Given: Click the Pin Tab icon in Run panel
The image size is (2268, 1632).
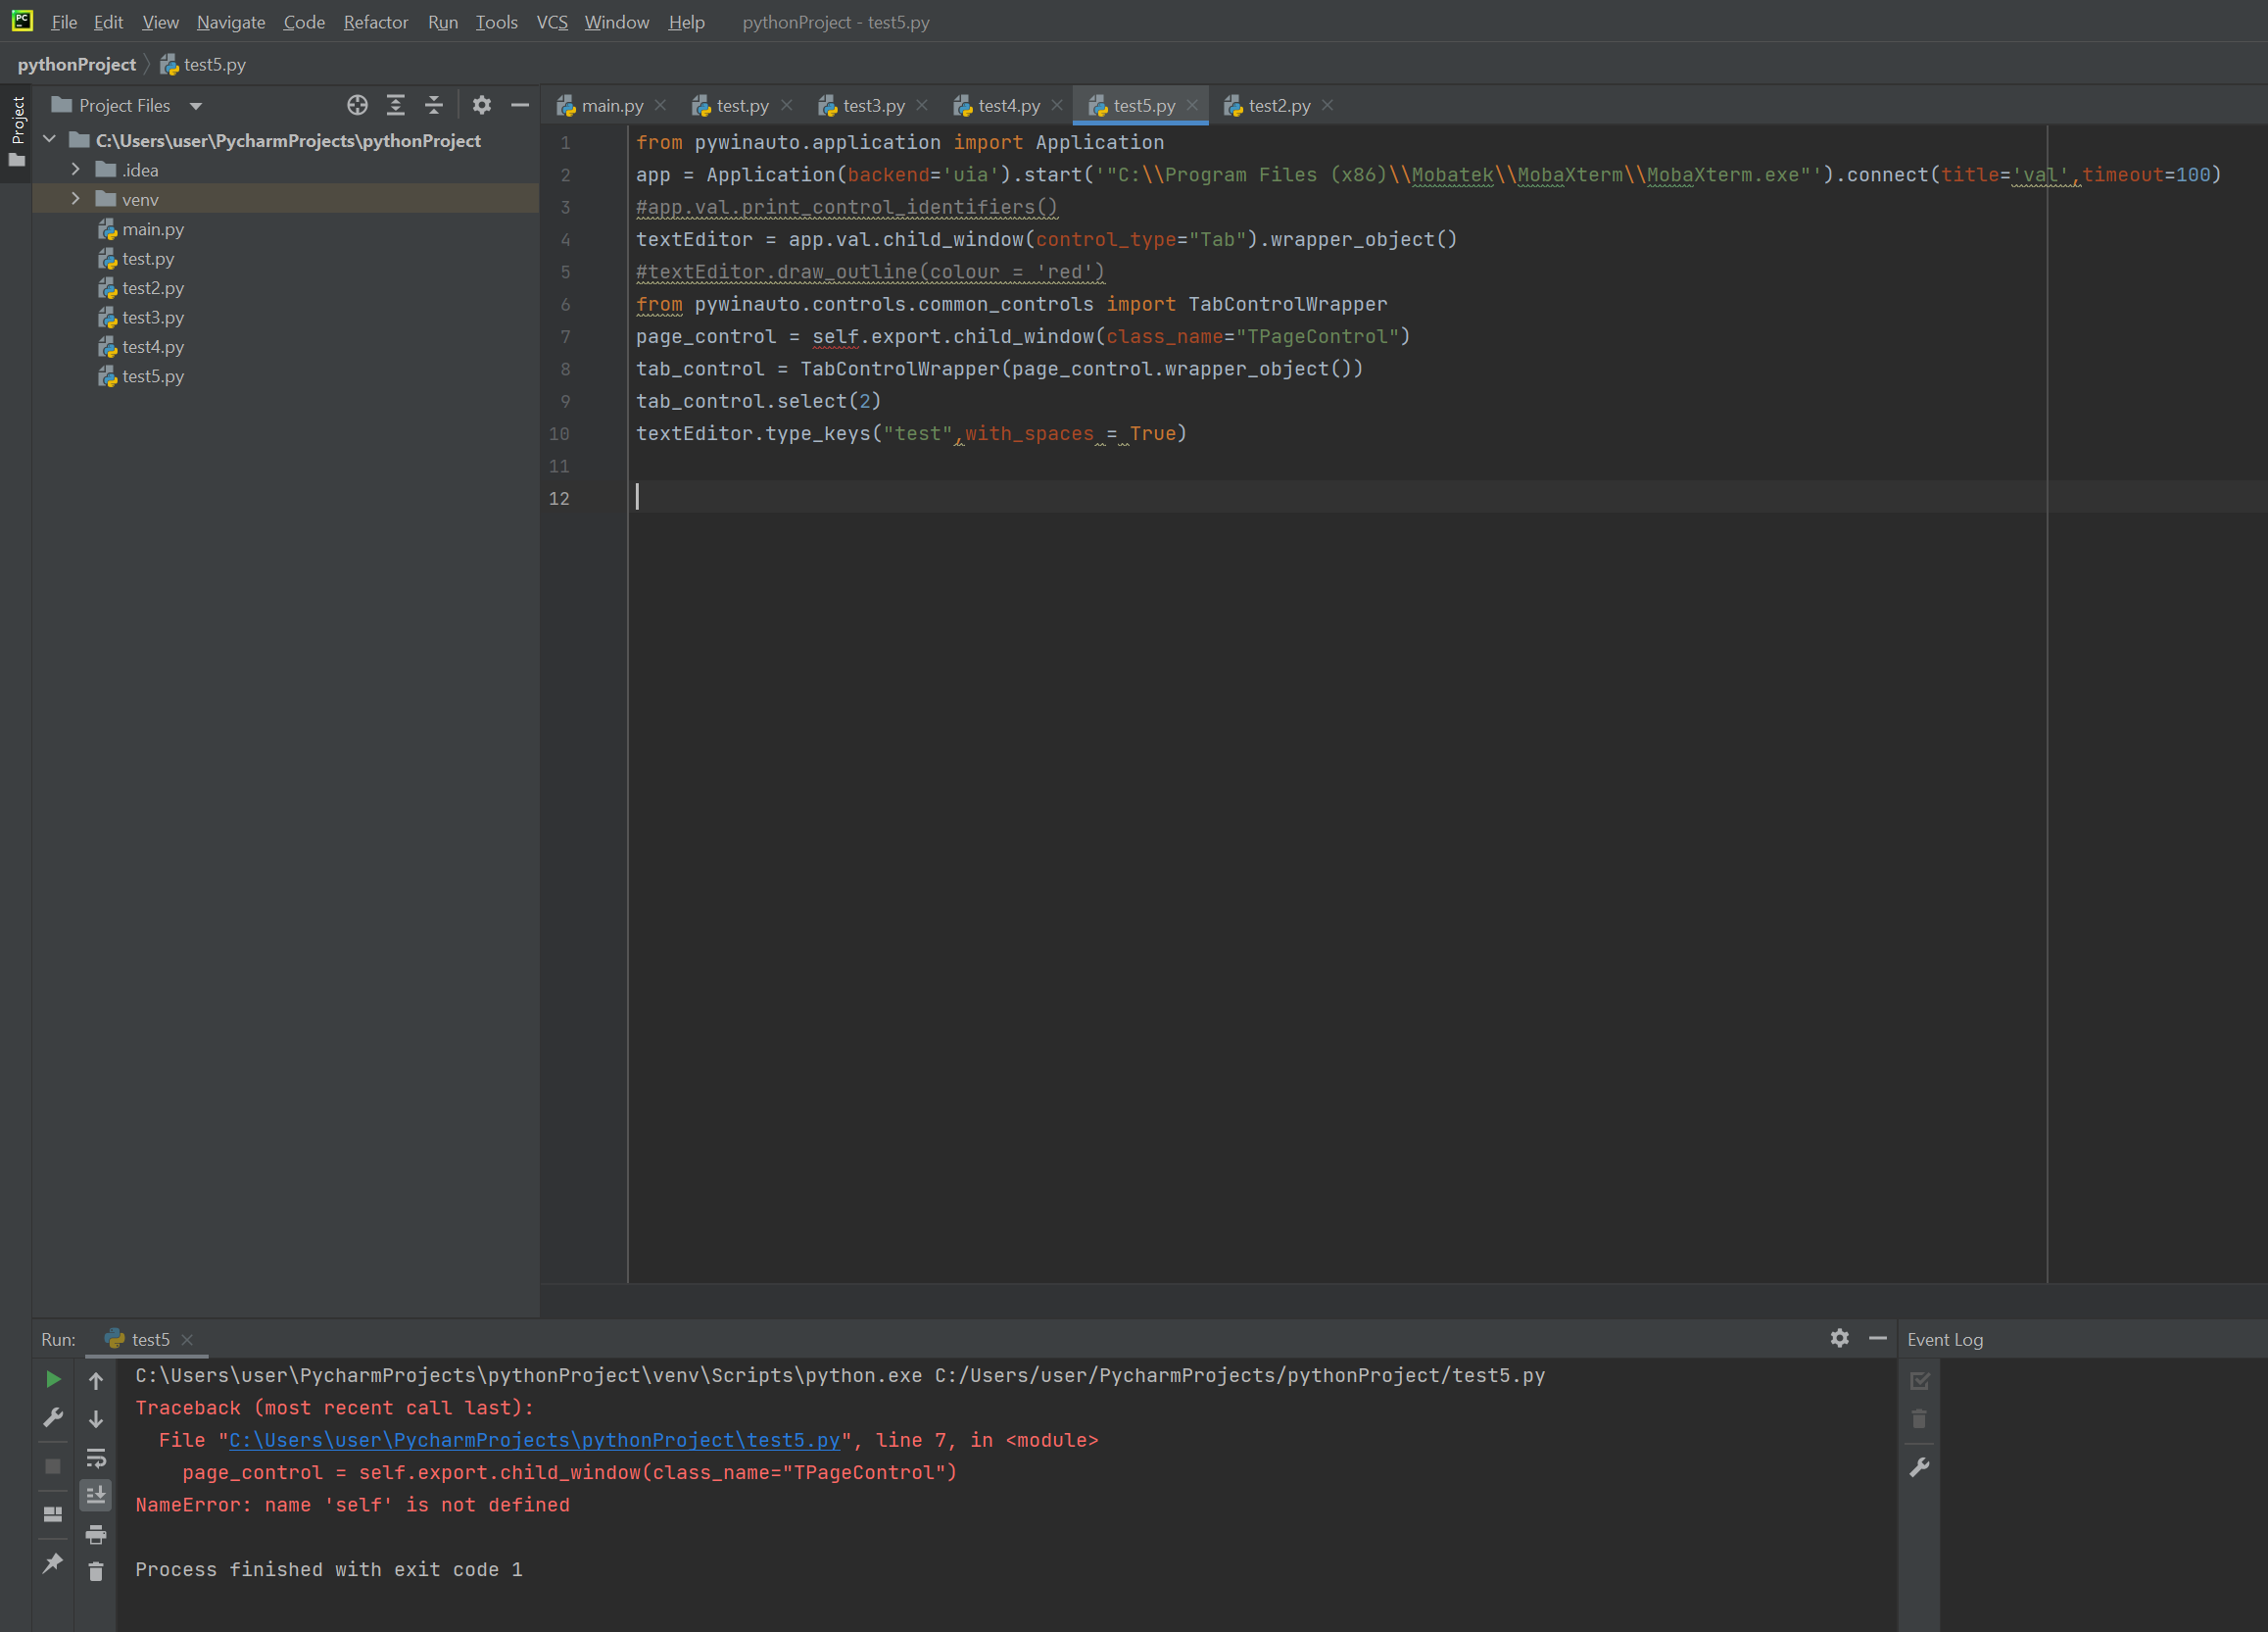Looking at the screenshot, I should [53, 1563].
